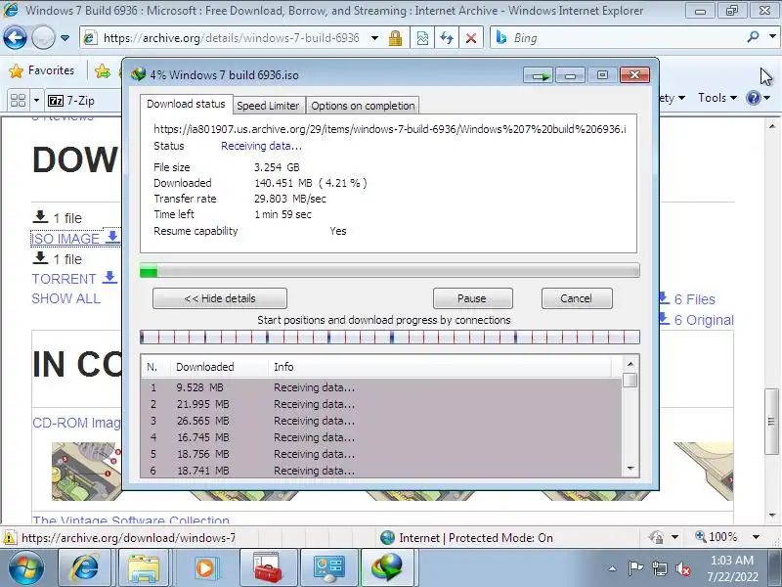Click the download URL text
The width and height of the screenshot is (782, 587).
click(389, 129)
